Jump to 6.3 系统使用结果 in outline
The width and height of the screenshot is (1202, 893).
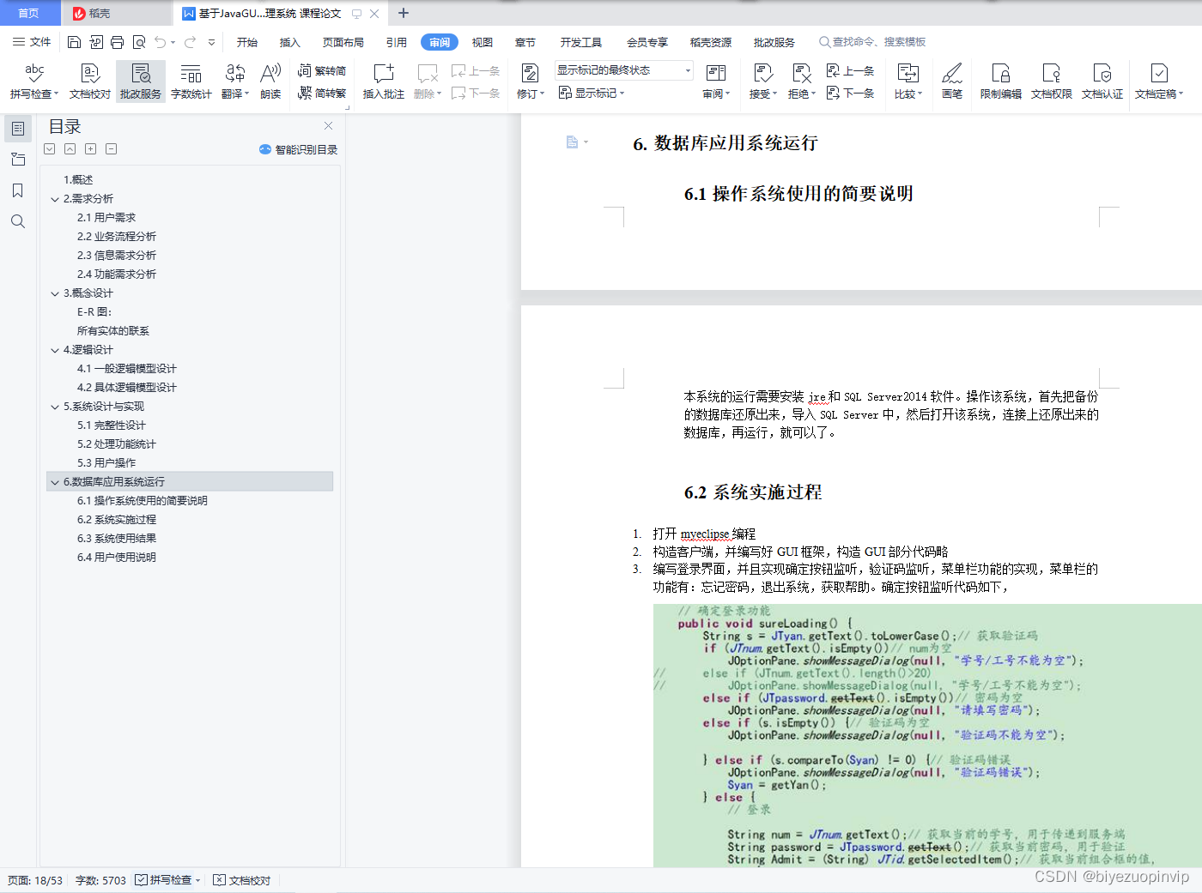117,539
